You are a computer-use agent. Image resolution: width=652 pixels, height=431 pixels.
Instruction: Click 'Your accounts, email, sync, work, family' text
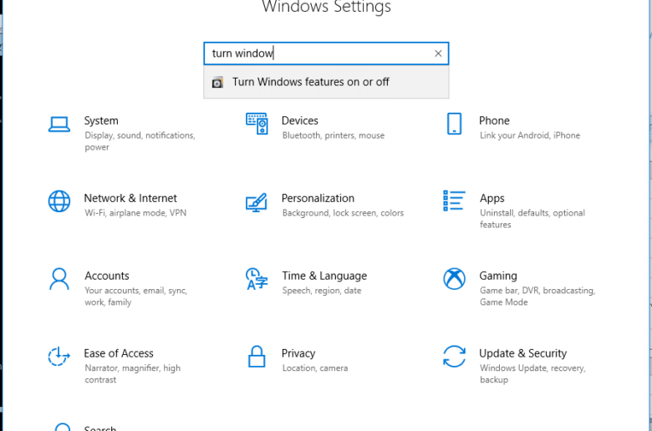[136, 297]
